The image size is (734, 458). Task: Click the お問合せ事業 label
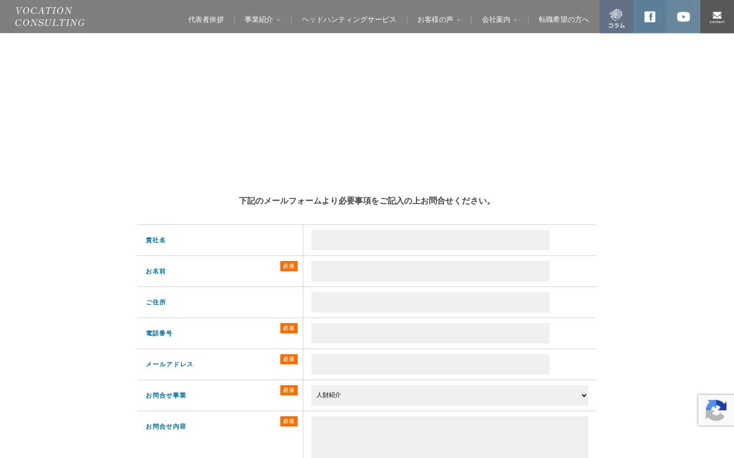[x=166, y=395]
